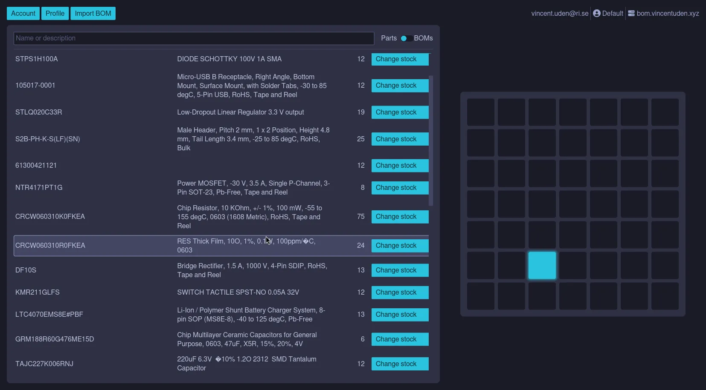Change stock for the DF10S bridge rectifier
The height and width of the screenshot is (390, 706).
(400, 270)
